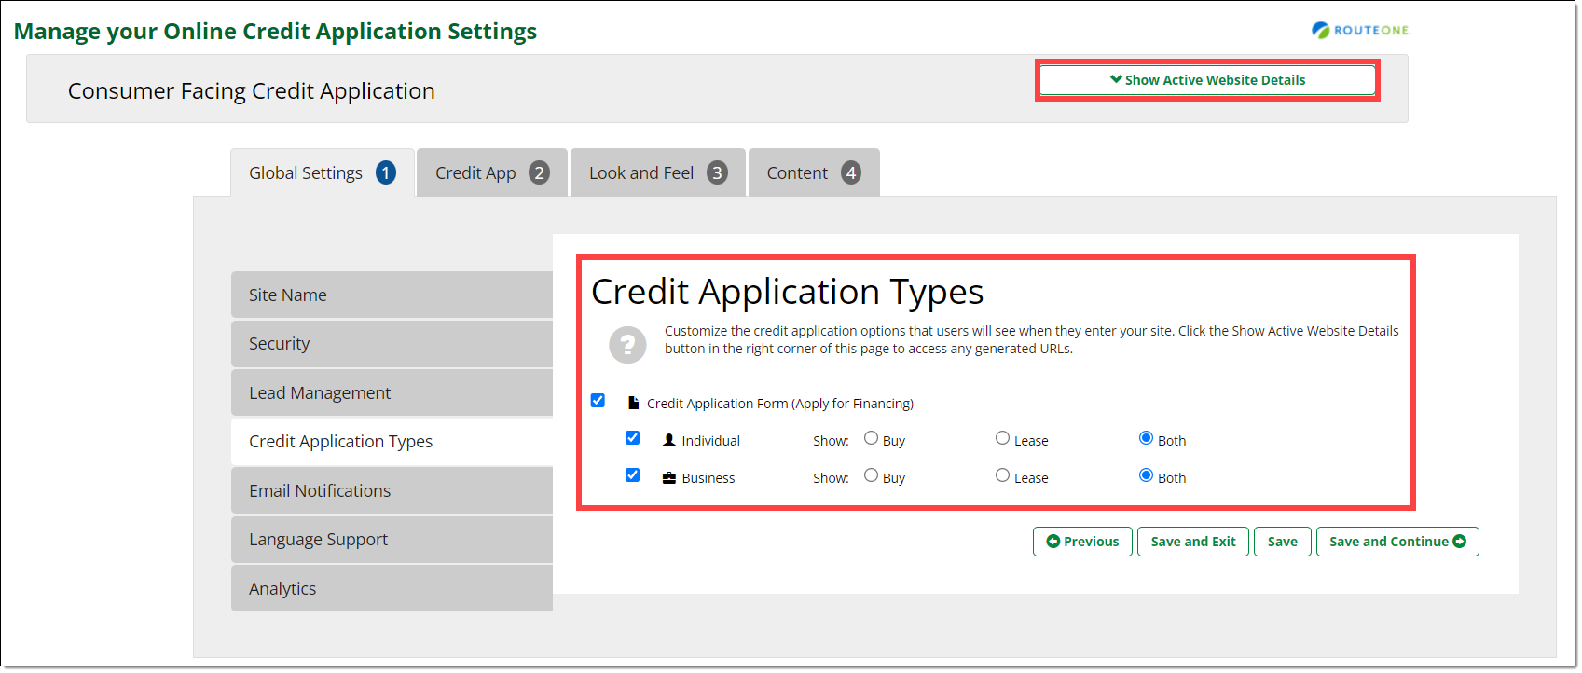Screen dimensions: 1582x673
Task: Expand Show Active Website Details
Action: coord(1207,80)
